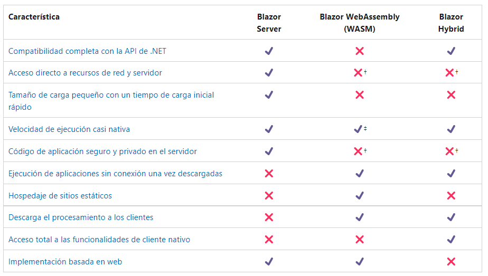Follow 'Velocidad de ejecución casi nativa' link
The image size is (488, 276).
pyautogui.click(x=69, y=129)
